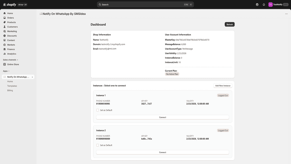
Task: Click the Shopify logo
Action: click(9, 5)
